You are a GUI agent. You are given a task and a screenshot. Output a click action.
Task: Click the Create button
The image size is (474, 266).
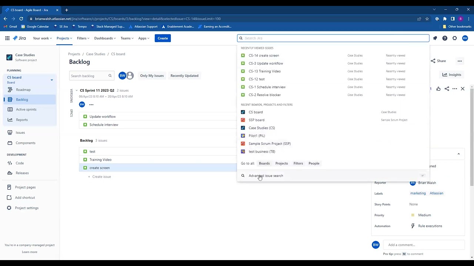[x=163, y=38]
